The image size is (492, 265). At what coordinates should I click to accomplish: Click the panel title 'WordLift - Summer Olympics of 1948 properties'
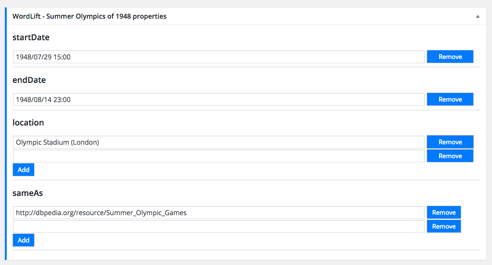pos(89,16)
